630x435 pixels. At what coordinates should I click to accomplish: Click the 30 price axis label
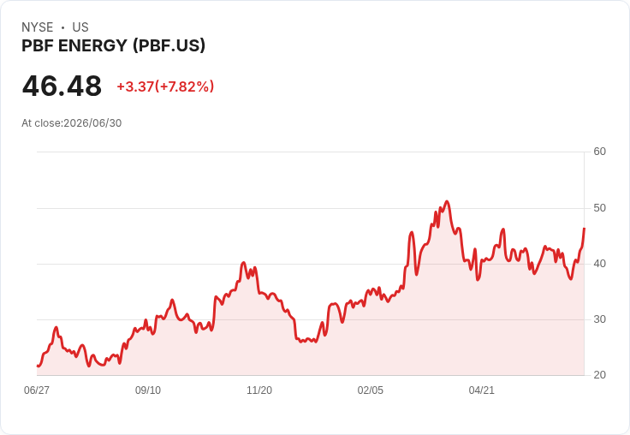(599, 319)
